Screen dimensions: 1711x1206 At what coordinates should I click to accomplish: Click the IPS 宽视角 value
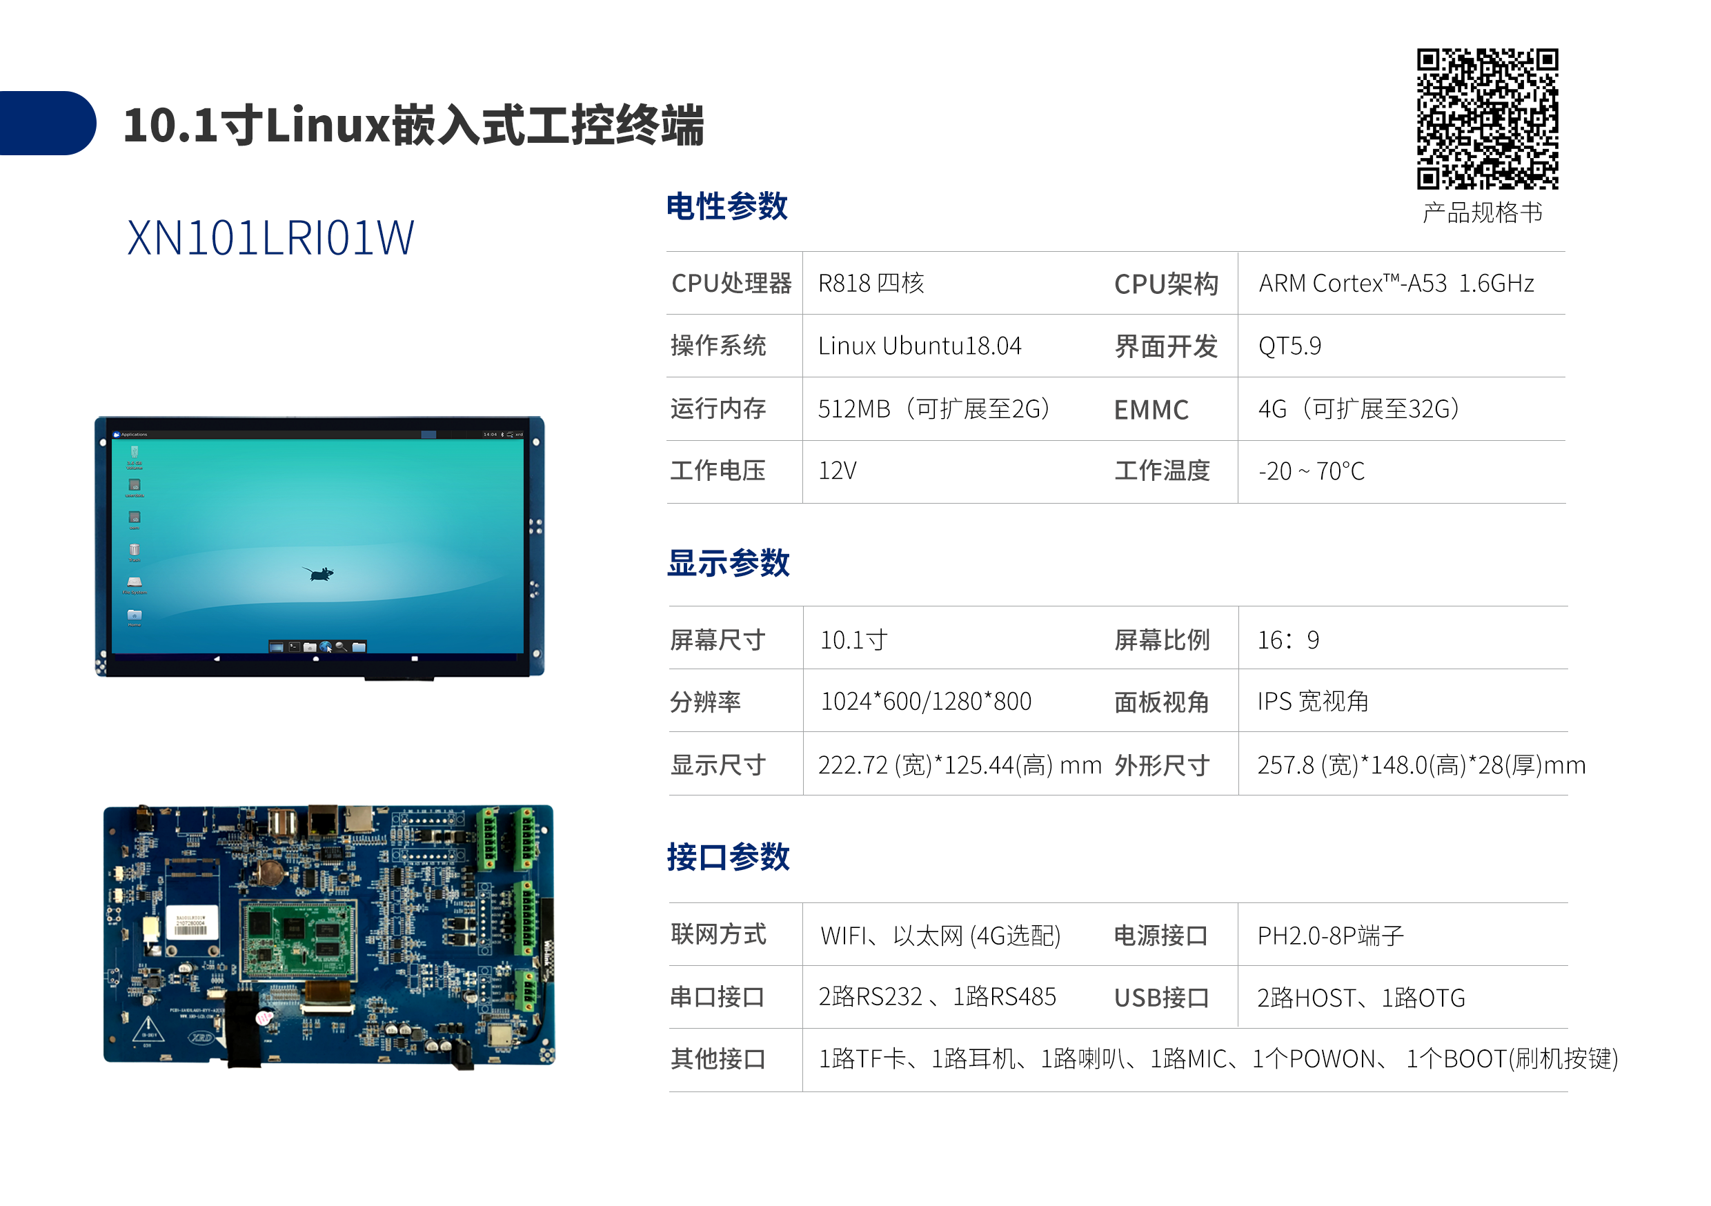1313,702
